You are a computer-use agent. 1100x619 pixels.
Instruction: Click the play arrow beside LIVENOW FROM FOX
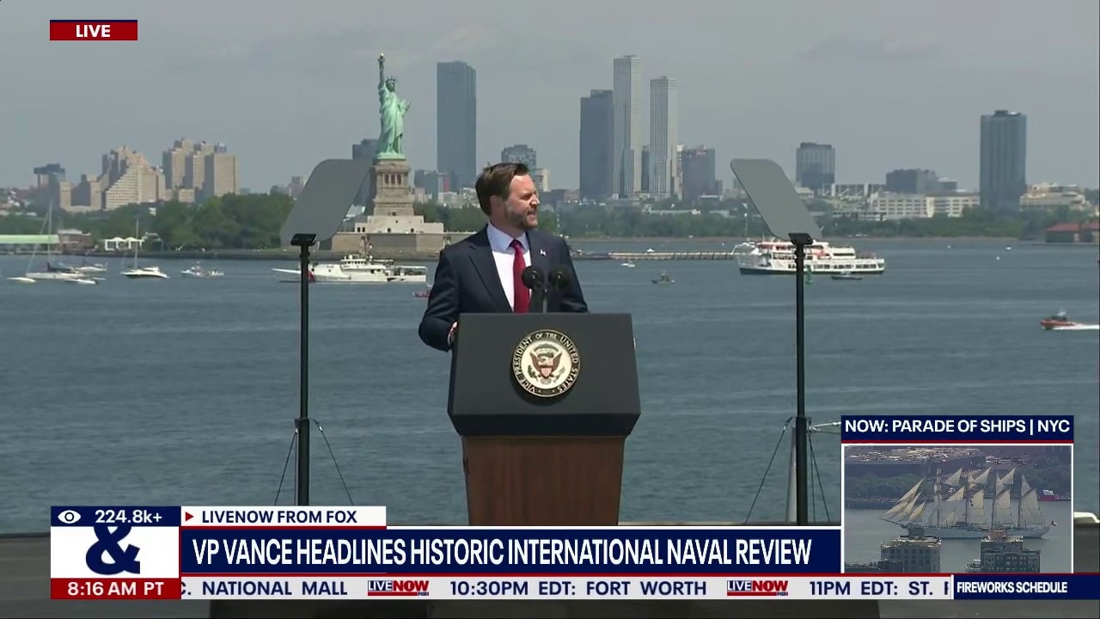tap(189, 517)
